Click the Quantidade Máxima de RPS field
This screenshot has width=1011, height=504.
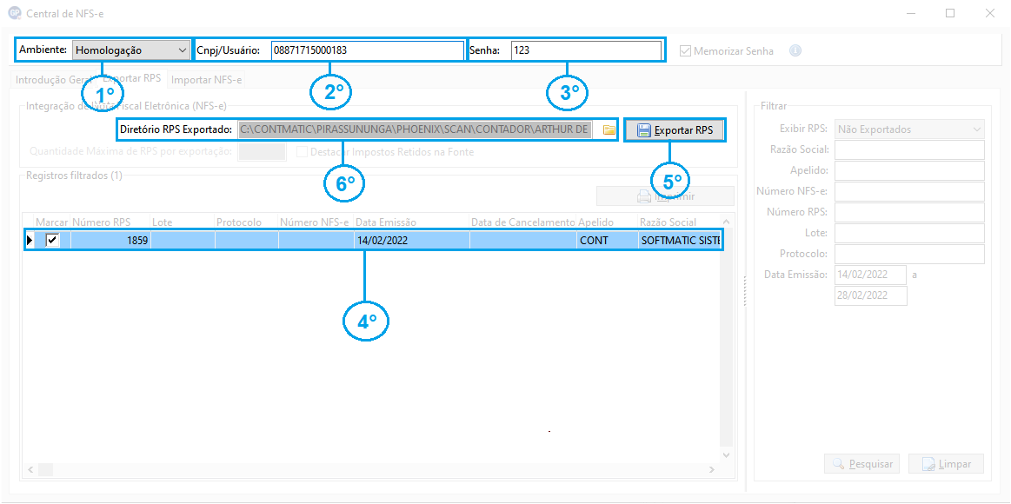point(262,151)
